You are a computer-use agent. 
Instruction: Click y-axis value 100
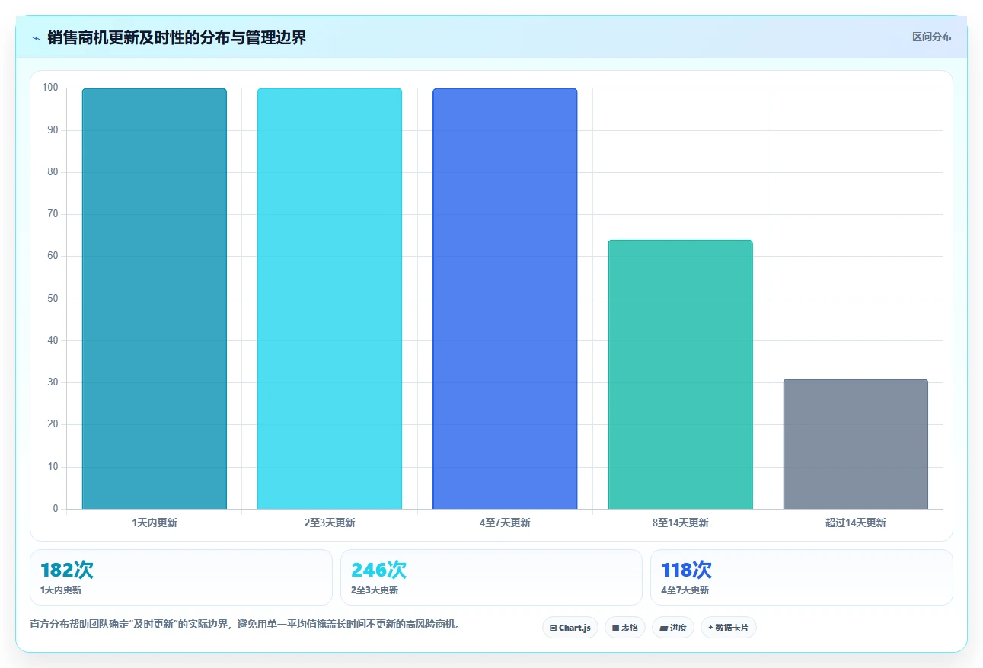tap(50, 88)
